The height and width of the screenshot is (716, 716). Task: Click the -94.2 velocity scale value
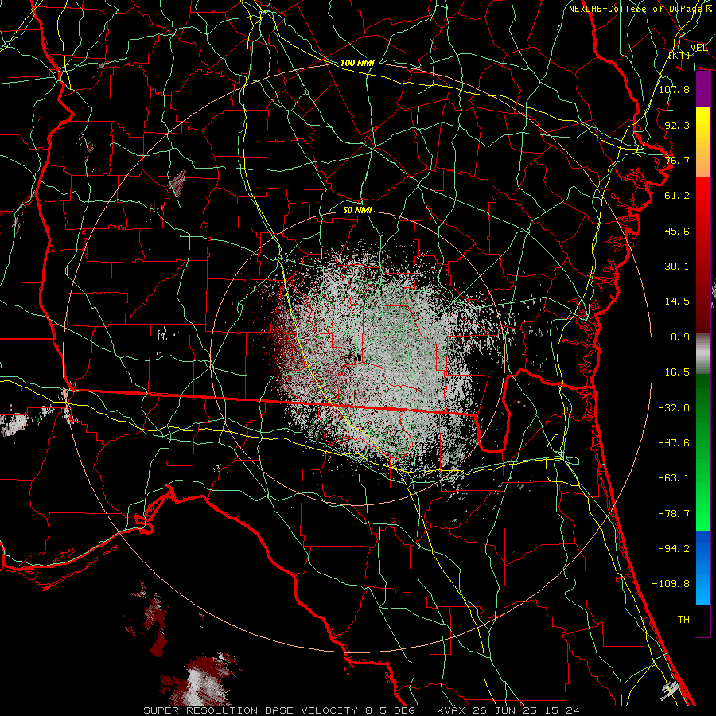pyautogui.click(x=674, y=549)
